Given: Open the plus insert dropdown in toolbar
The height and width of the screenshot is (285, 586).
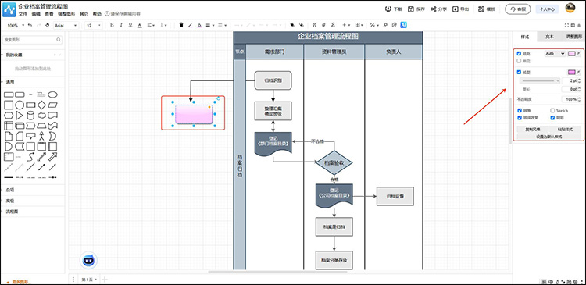Looking at the screenshot, I should [x=346, y=25].
